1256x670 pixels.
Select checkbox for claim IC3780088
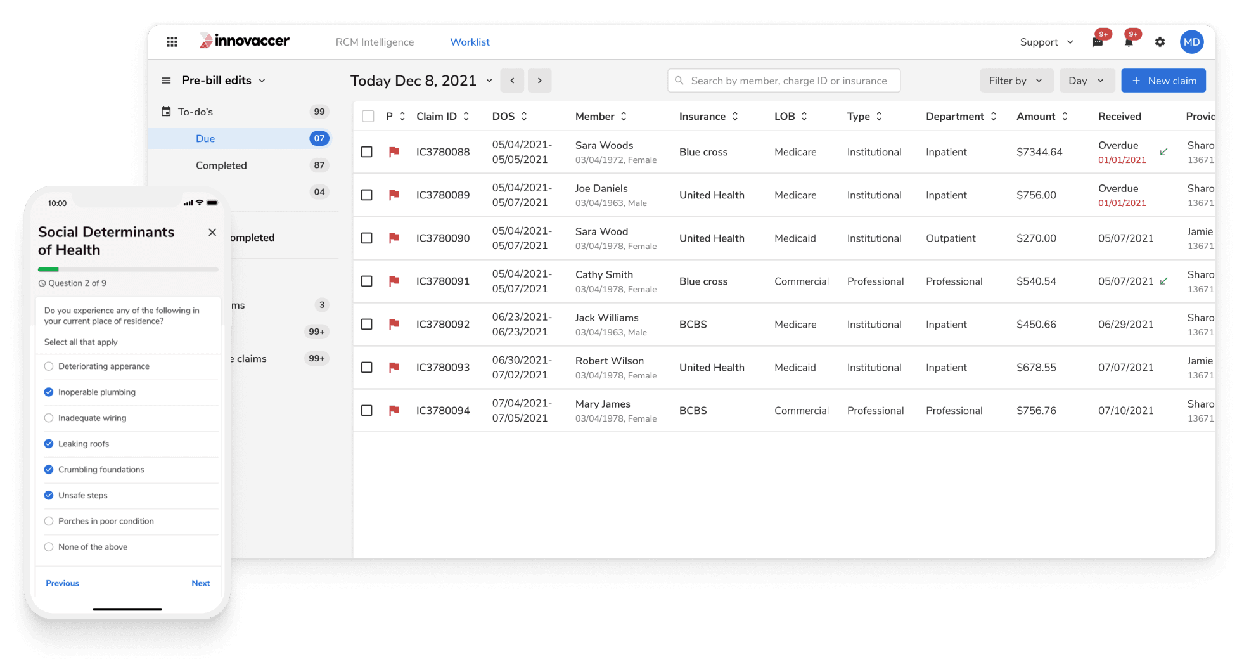pyautogui.click(x=366, y=151)
